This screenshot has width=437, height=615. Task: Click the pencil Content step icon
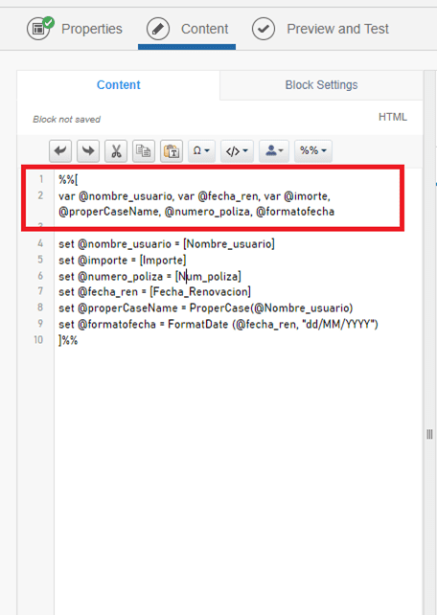click(158, 29)
